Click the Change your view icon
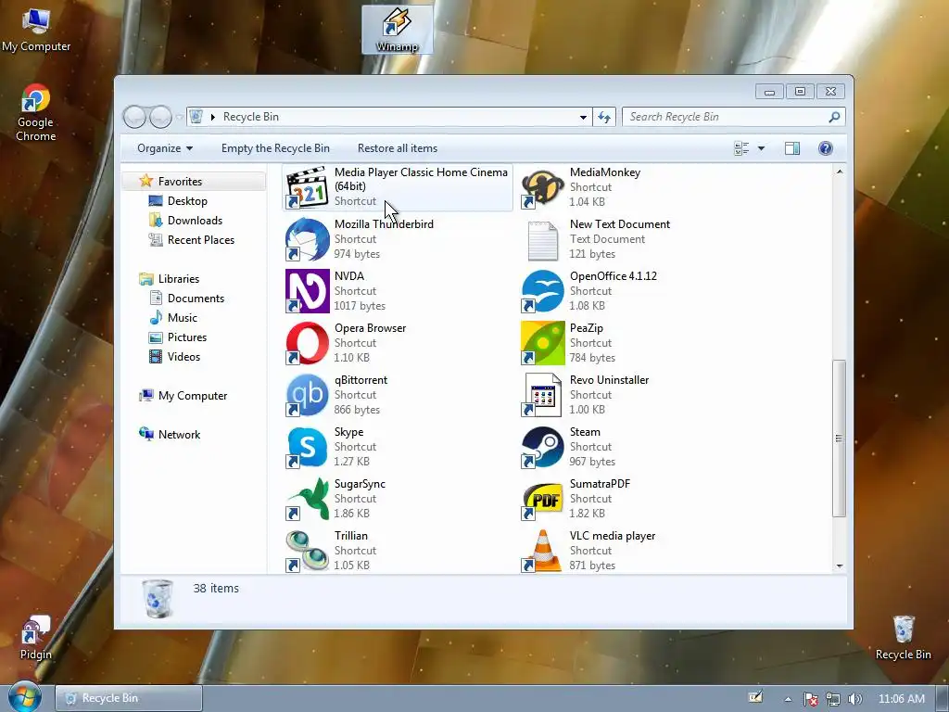The image size is (949, 712). pos(741,148)
